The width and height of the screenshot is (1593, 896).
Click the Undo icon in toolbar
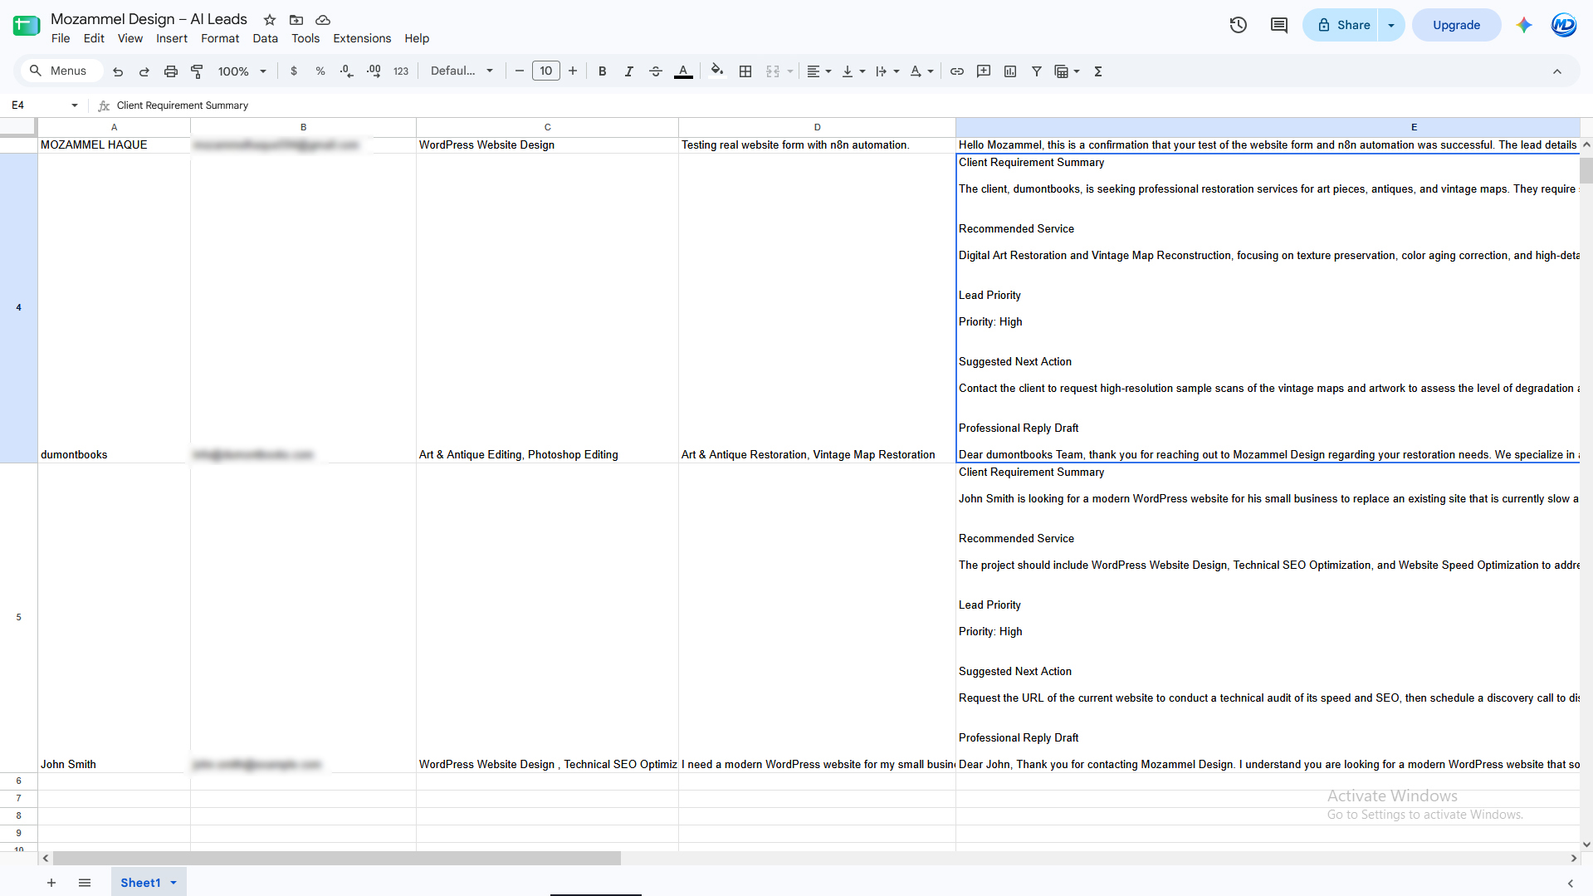[x=118, y=71]
